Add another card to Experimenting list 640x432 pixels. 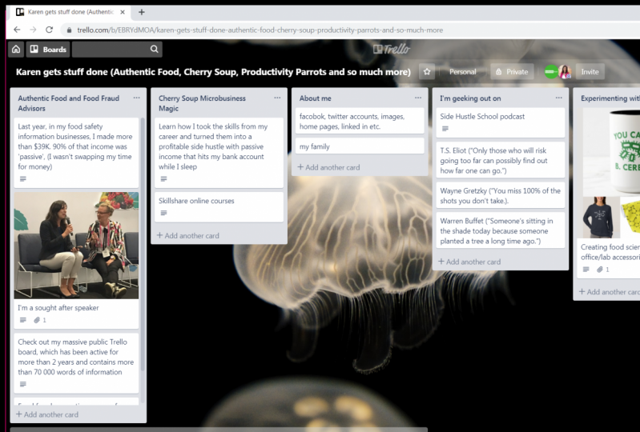[609, 292]
